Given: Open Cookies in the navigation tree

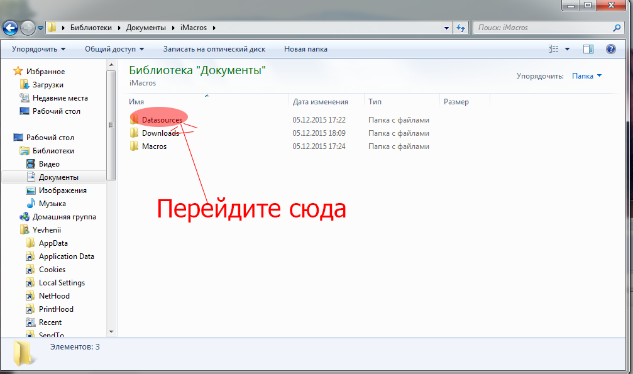Looking at the screenshot, I should pyautogui.click(x=52, y=270).
